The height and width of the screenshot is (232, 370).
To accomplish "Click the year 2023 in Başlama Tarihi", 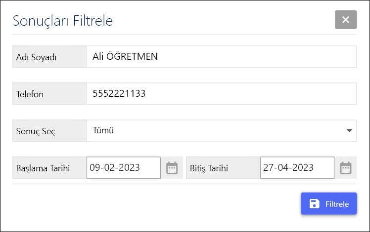I will (130, 168).
